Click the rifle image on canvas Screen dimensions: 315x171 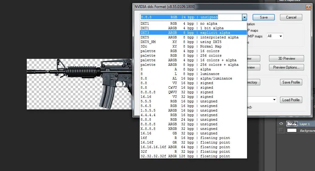tap(79, 84)
